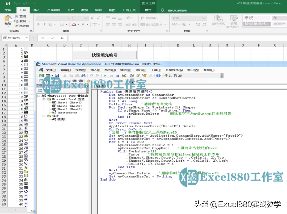Viewport: 287px width, 214px height.
Task: Click the Format Painter (格式刷) icon
Action: coord(17,26)
